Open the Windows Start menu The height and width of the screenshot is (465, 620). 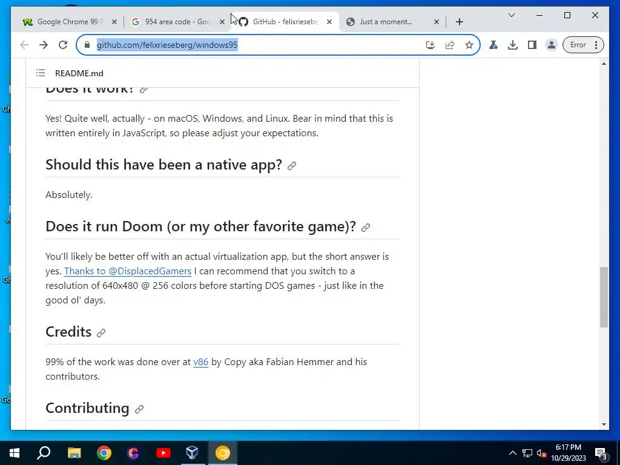pyautogui.click(x=15, y=453)
